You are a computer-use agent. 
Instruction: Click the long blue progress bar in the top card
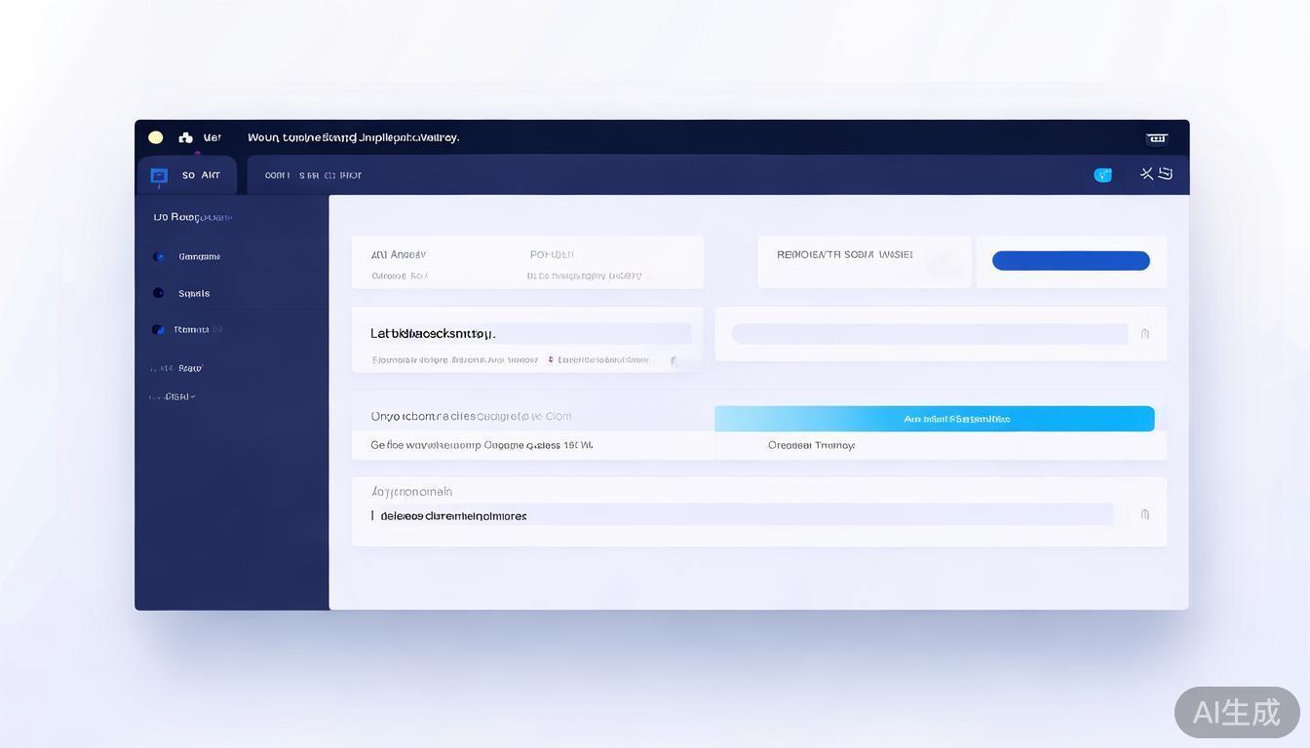[1070, 260]
